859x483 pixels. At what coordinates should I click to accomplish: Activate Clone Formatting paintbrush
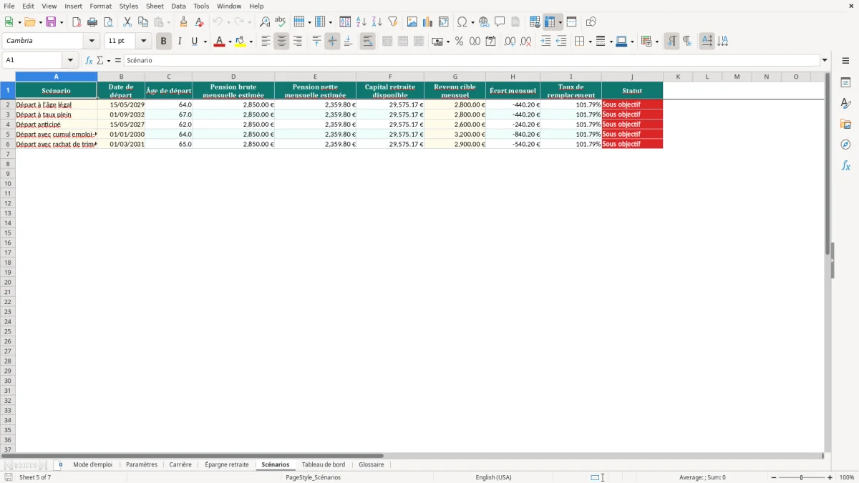[184, 22]
